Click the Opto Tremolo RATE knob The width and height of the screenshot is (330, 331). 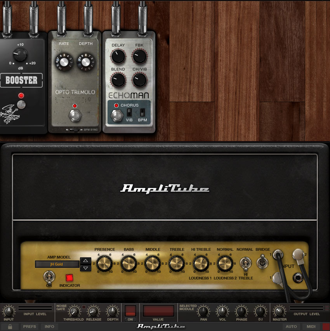[x=64, y=62]
